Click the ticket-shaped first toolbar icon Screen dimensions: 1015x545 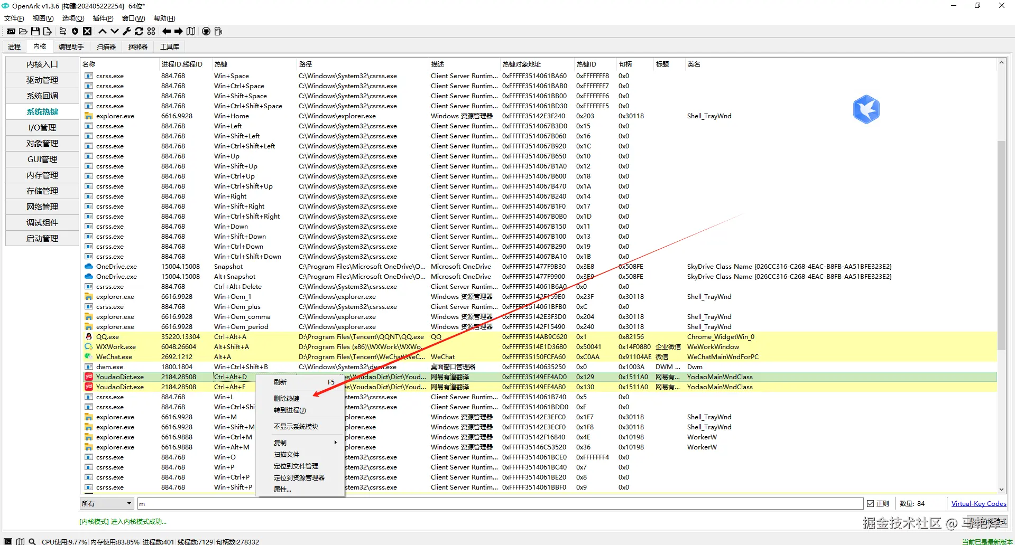(x=11, y=32)
